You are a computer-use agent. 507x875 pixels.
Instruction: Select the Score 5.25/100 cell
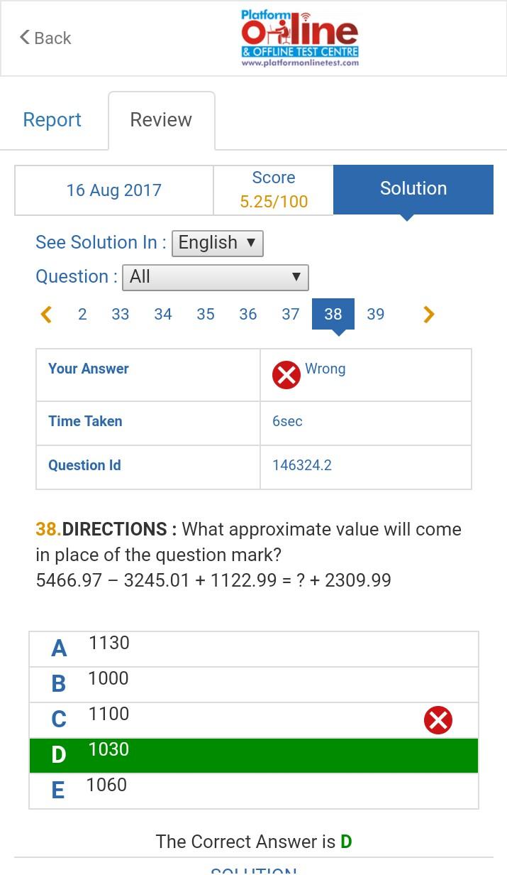tap(274, 190)
